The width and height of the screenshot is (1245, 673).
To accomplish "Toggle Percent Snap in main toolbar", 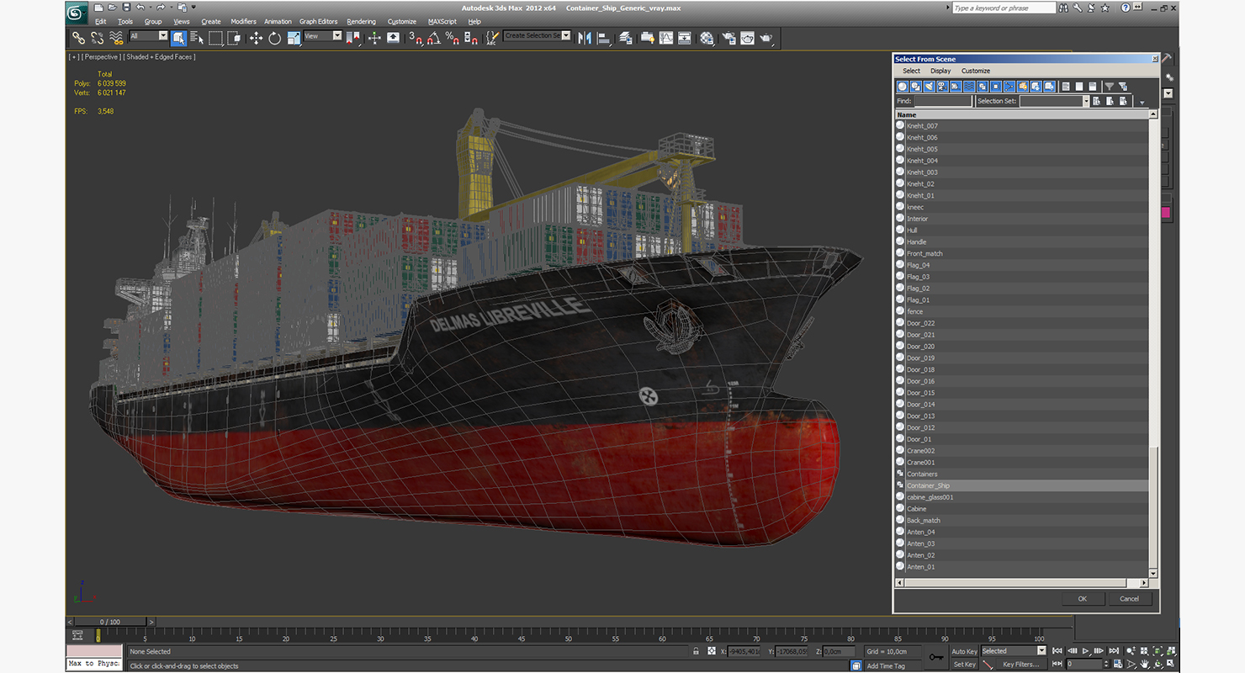I will point(453,38).
